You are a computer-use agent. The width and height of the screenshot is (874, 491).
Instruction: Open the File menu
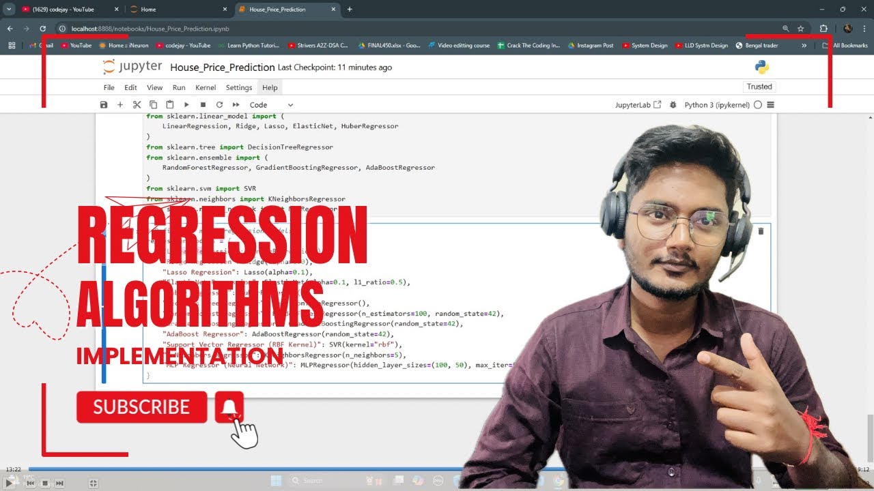[109, 87]
